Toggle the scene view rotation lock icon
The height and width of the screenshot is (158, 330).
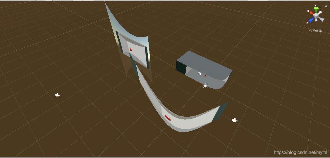click(326, 6)
